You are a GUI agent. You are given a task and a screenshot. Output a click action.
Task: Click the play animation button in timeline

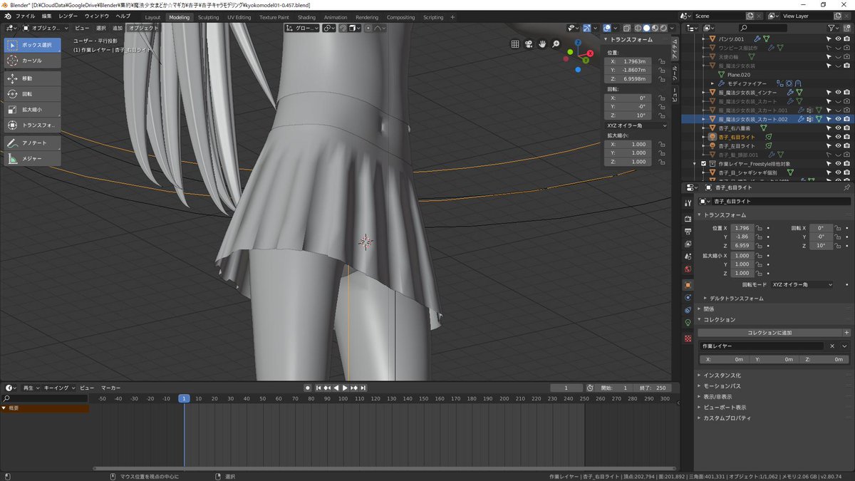coord(345,388)
